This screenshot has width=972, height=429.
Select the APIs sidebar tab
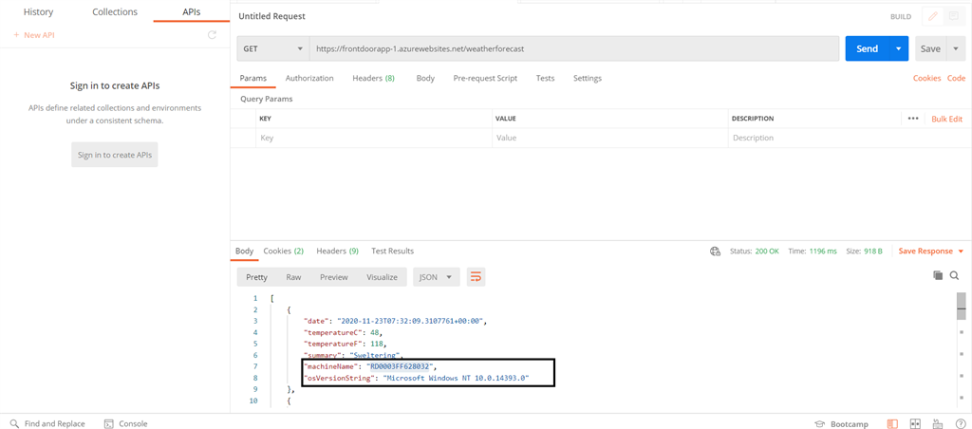[x=192, y=11]
